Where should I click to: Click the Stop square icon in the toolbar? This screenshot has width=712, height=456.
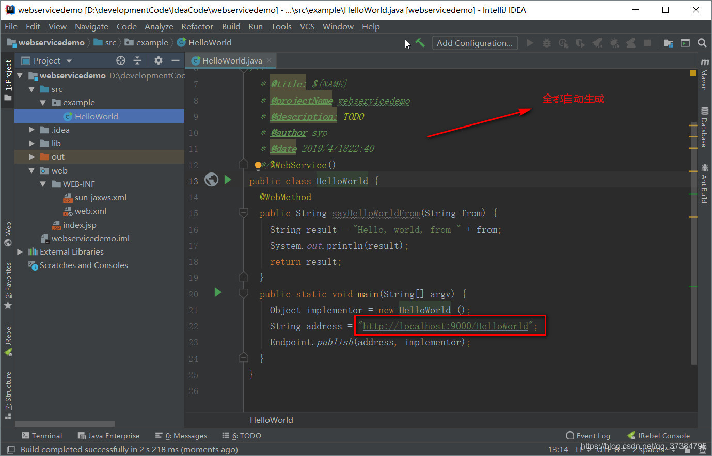(x=647, y=43)
